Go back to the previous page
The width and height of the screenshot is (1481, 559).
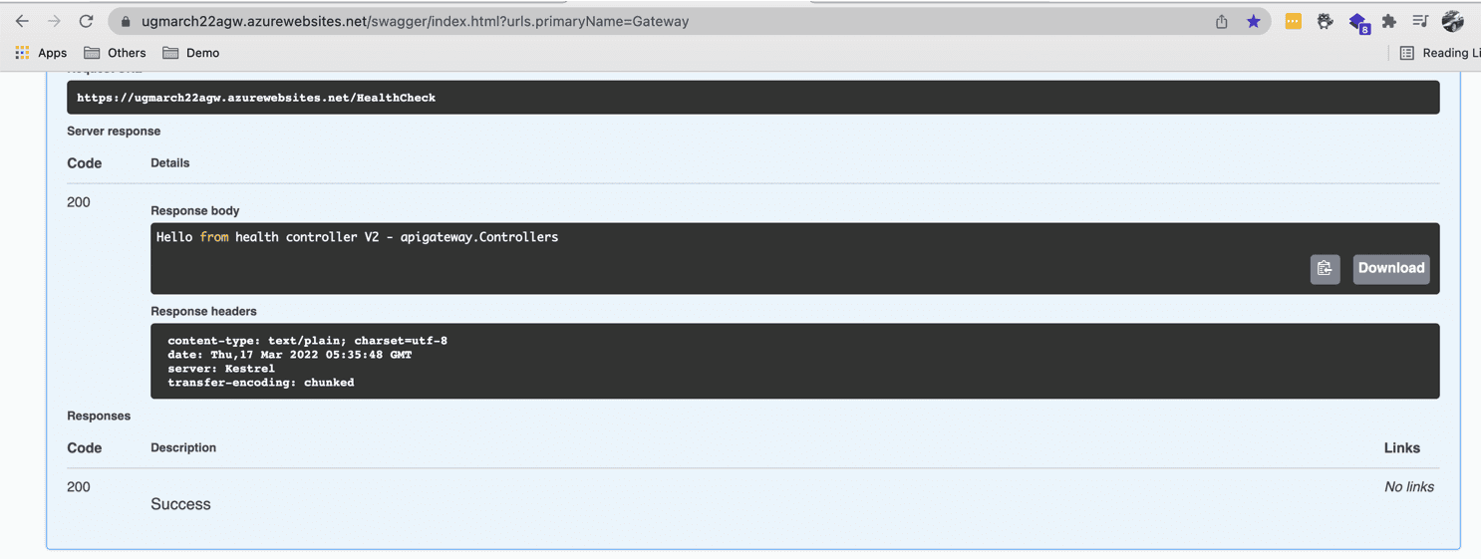tap(22, 21)
